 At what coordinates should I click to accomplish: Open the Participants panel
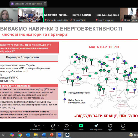[35, 127]
